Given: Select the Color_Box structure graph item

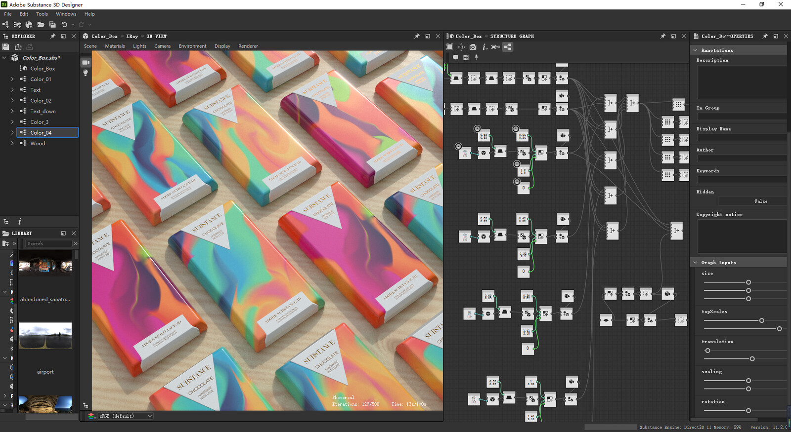Looking at the screenshot, I should click(x=43, y=69).
